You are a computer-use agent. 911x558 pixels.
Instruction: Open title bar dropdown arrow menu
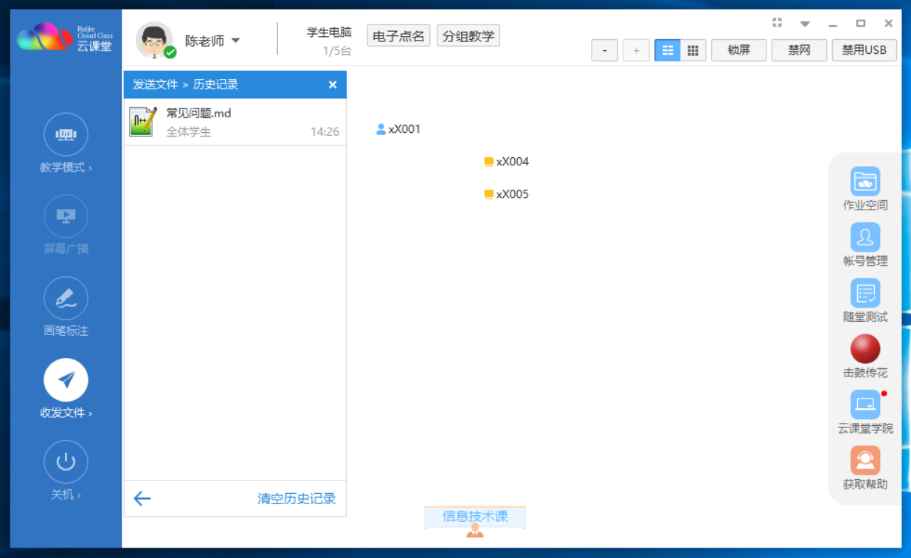tap(805, 24)
